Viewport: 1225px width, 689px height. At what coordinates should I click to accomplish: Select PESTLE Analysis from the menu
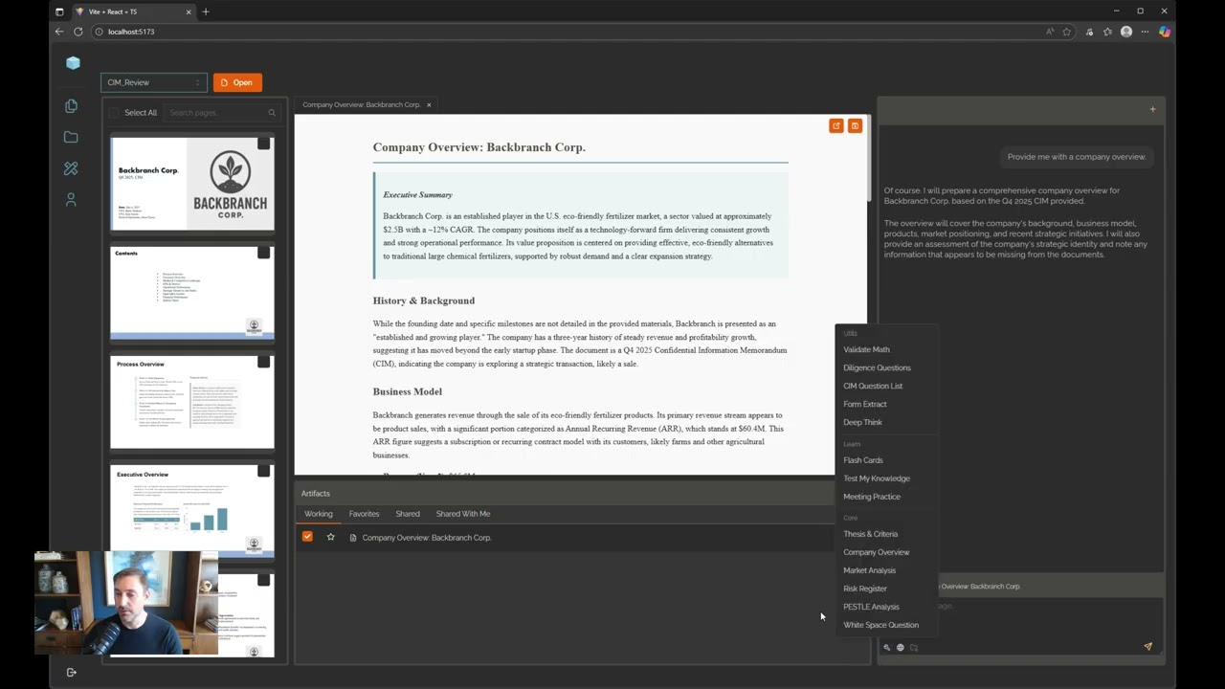(871, 607)
